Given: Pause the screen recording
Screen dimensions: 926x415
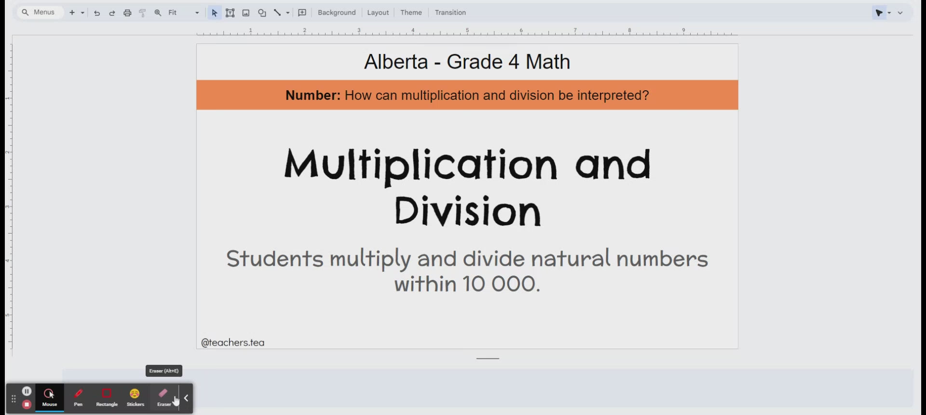Looking at the screenshot, I should [x=27, y=391].
